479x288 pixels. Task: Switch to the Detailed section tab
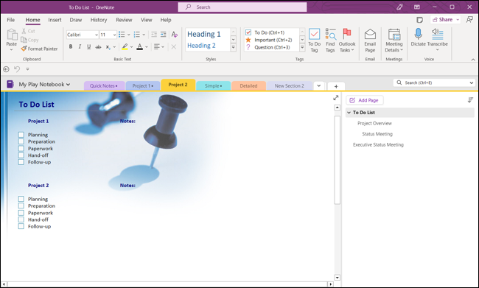(248, 86)
